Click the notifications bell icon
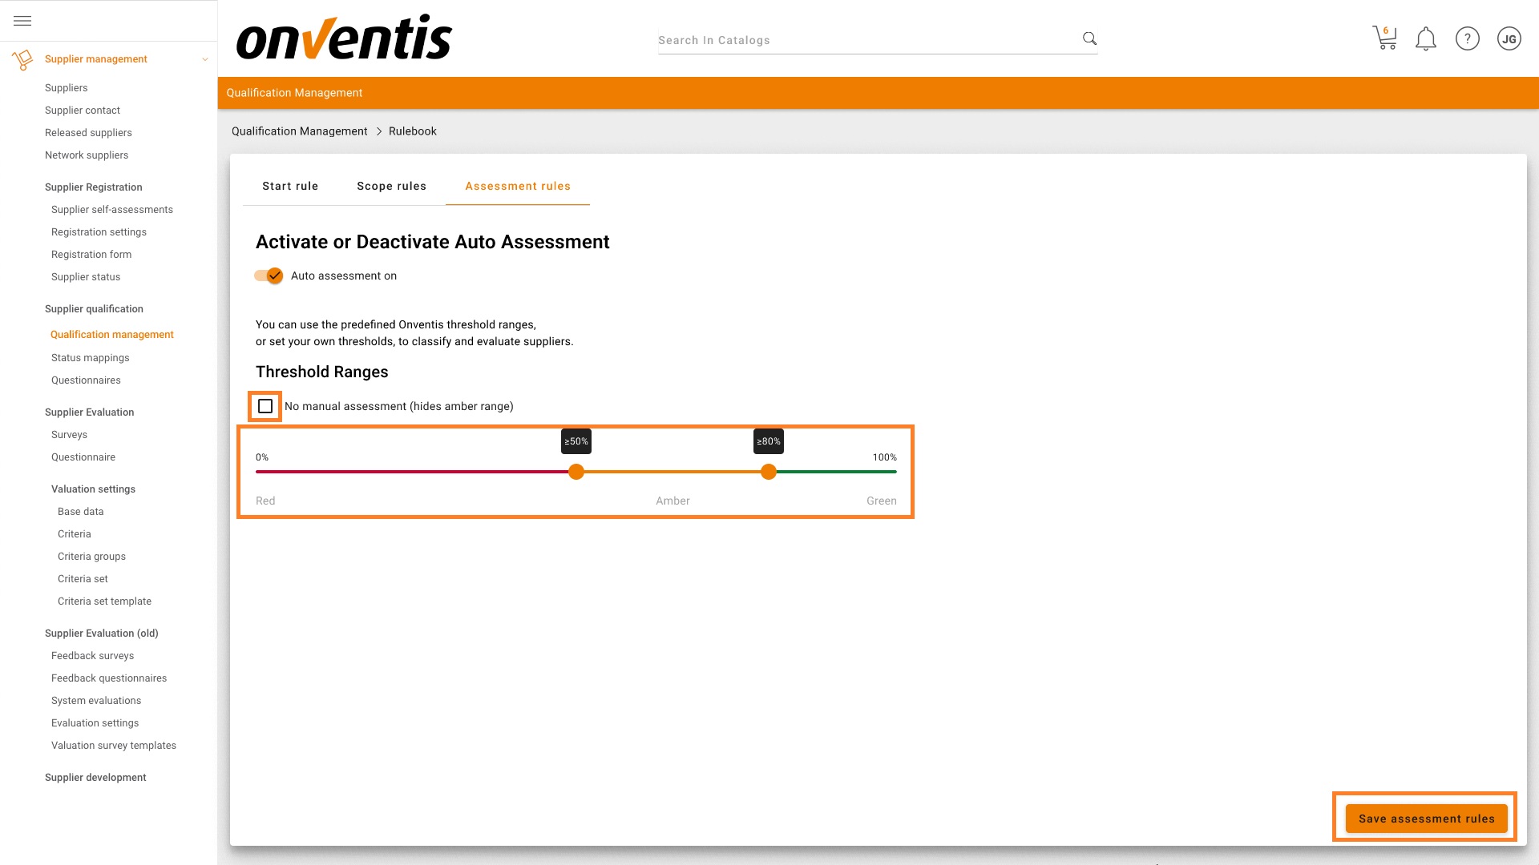The image size is (1539, 865). tap(1426, 39)
